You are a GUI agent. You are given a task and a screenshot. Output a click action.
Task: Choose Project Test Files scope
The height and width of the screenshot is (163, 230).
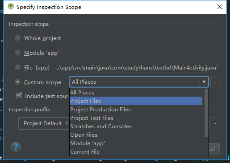click(x=136, y=118)
